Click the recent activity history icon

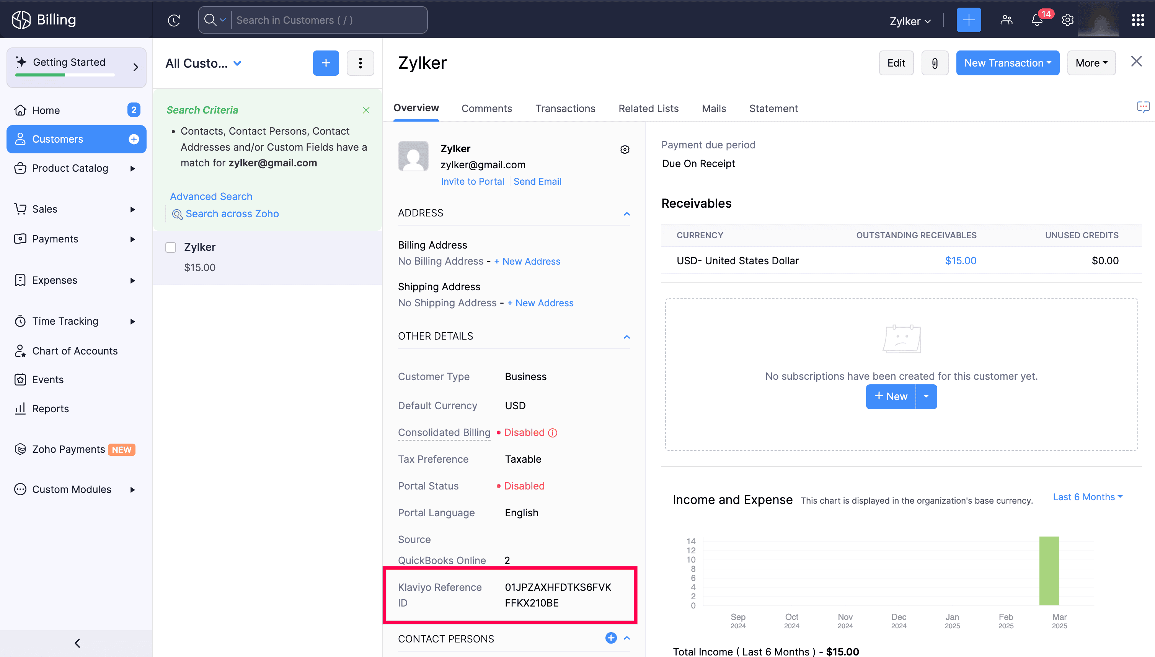coord(174,20)
